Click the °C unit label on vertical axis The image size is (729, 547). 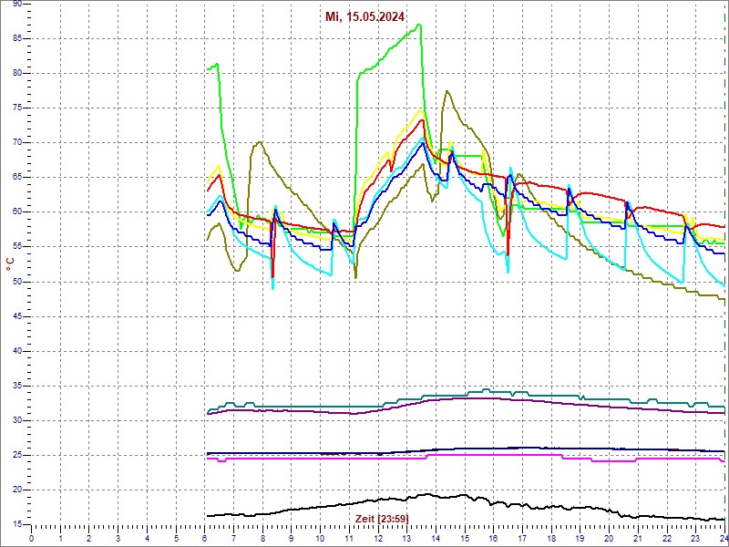click(10, 265)
